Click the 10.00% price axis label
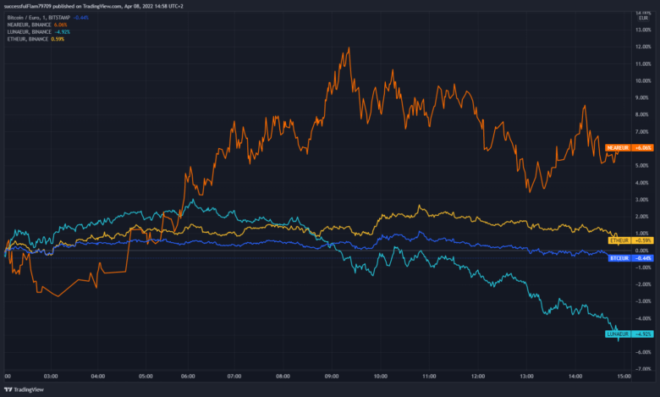660x397 pixels. click(x=643, y=80)
